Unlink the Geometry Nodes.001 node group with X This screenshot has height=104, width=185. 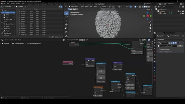pos(84,40)
